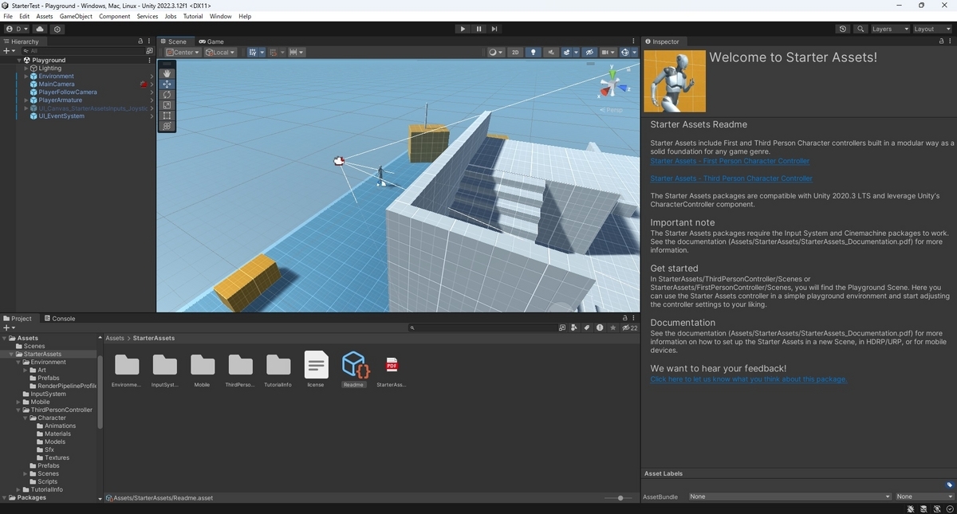Select the Scale tool

[x=167, y=104]
